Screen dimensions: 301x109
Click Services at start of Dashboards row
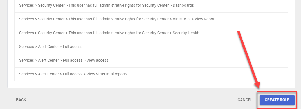26,6
